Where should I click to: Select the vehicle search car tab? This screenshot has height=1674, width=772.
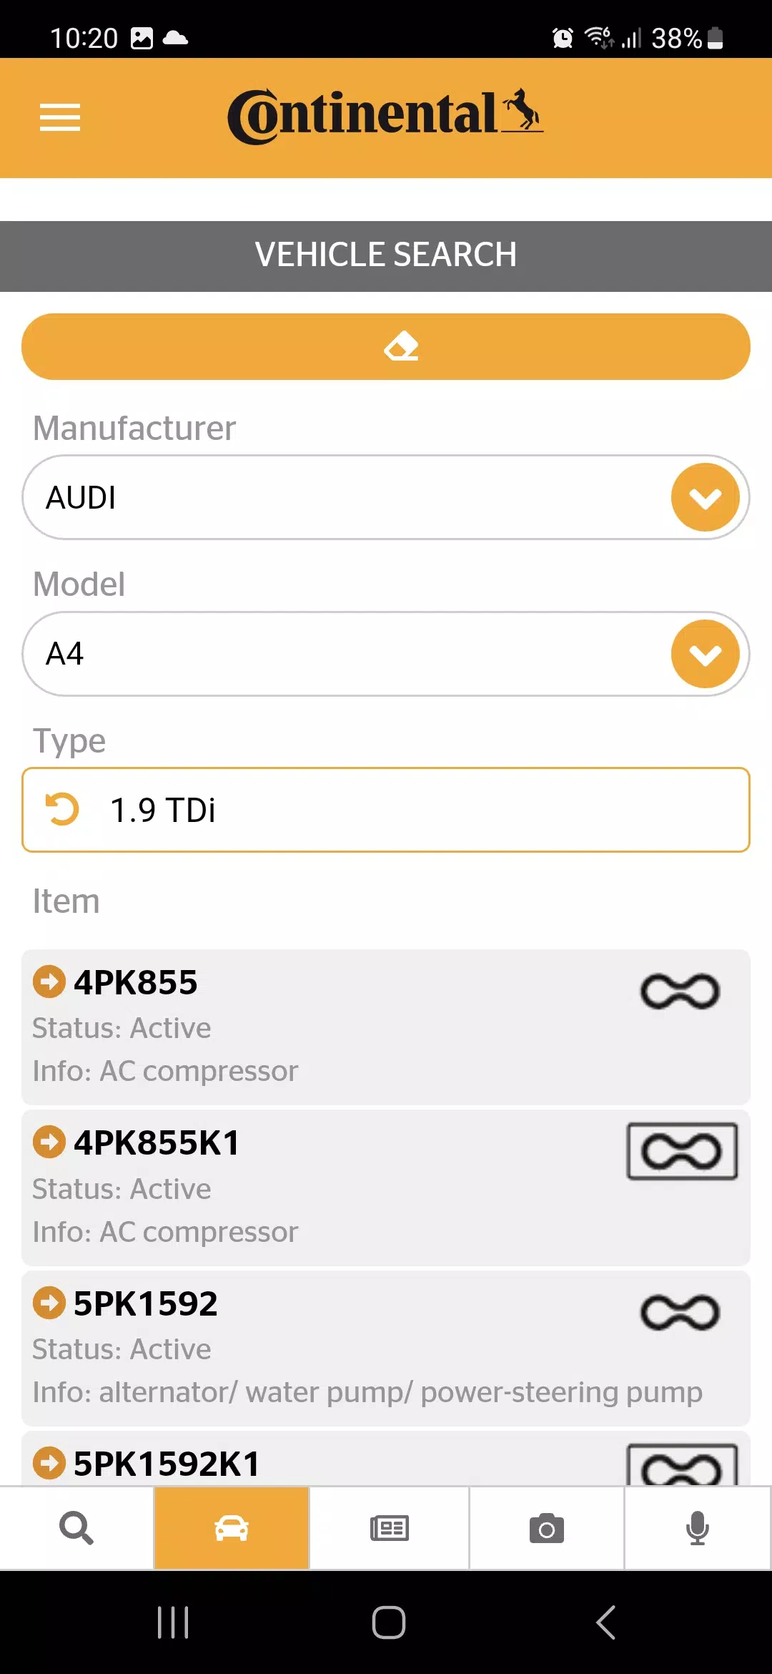(x=232, y=1528)
